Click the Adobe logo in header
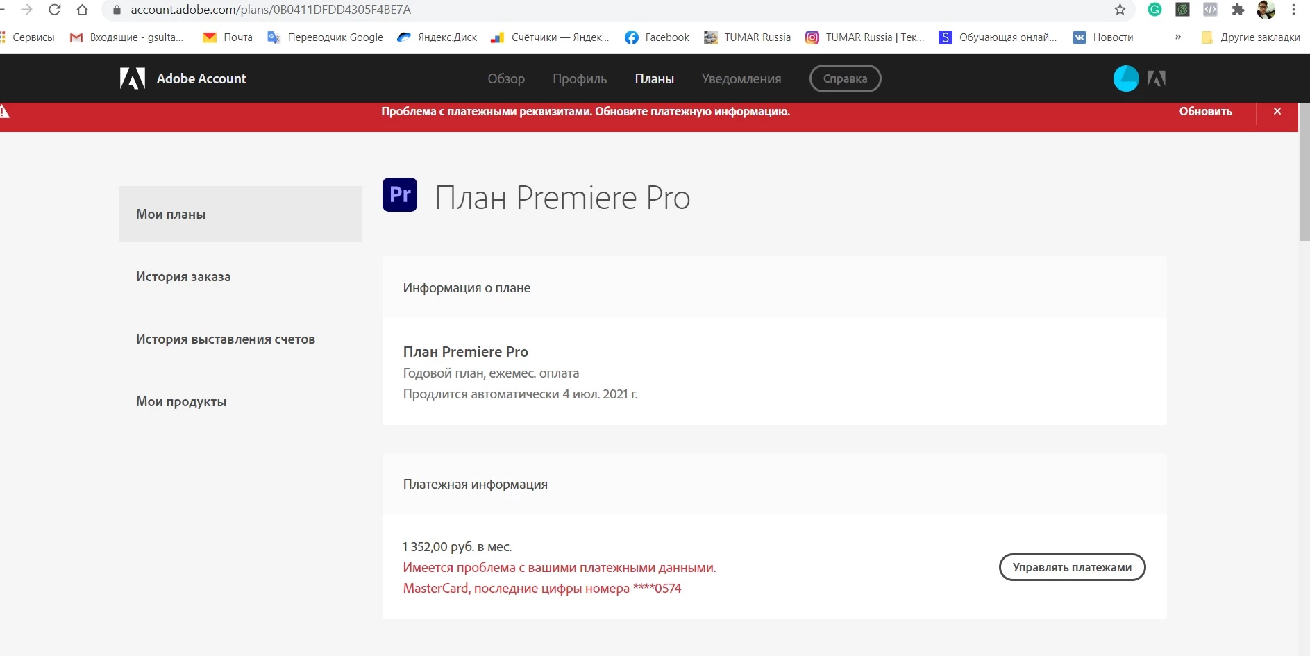Screen dimensions: 1310x656 133,78
